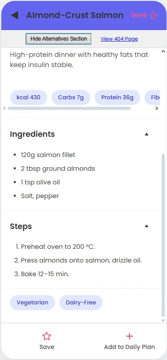Click the nutrition chips right scroll arrow
167x360 pixels.
(157, 109)
